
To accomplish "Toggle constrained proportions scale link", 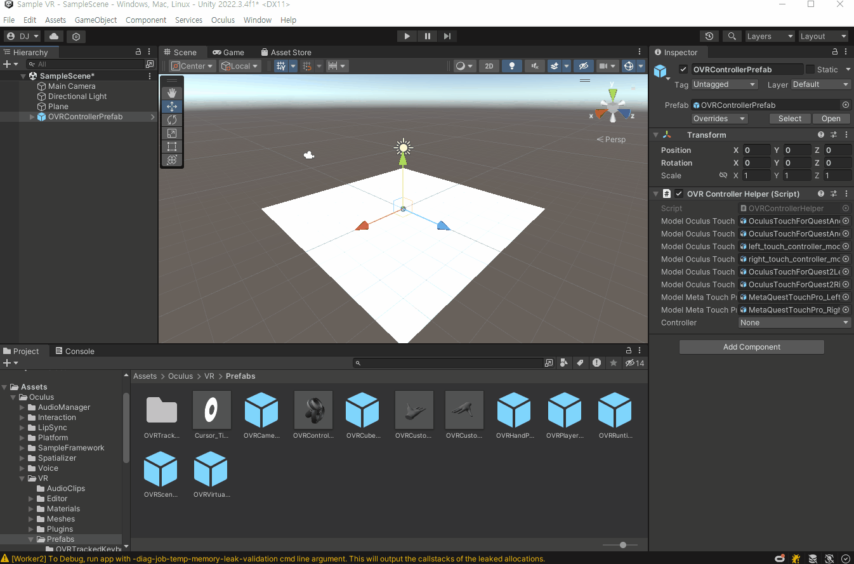I will [723, 176].
